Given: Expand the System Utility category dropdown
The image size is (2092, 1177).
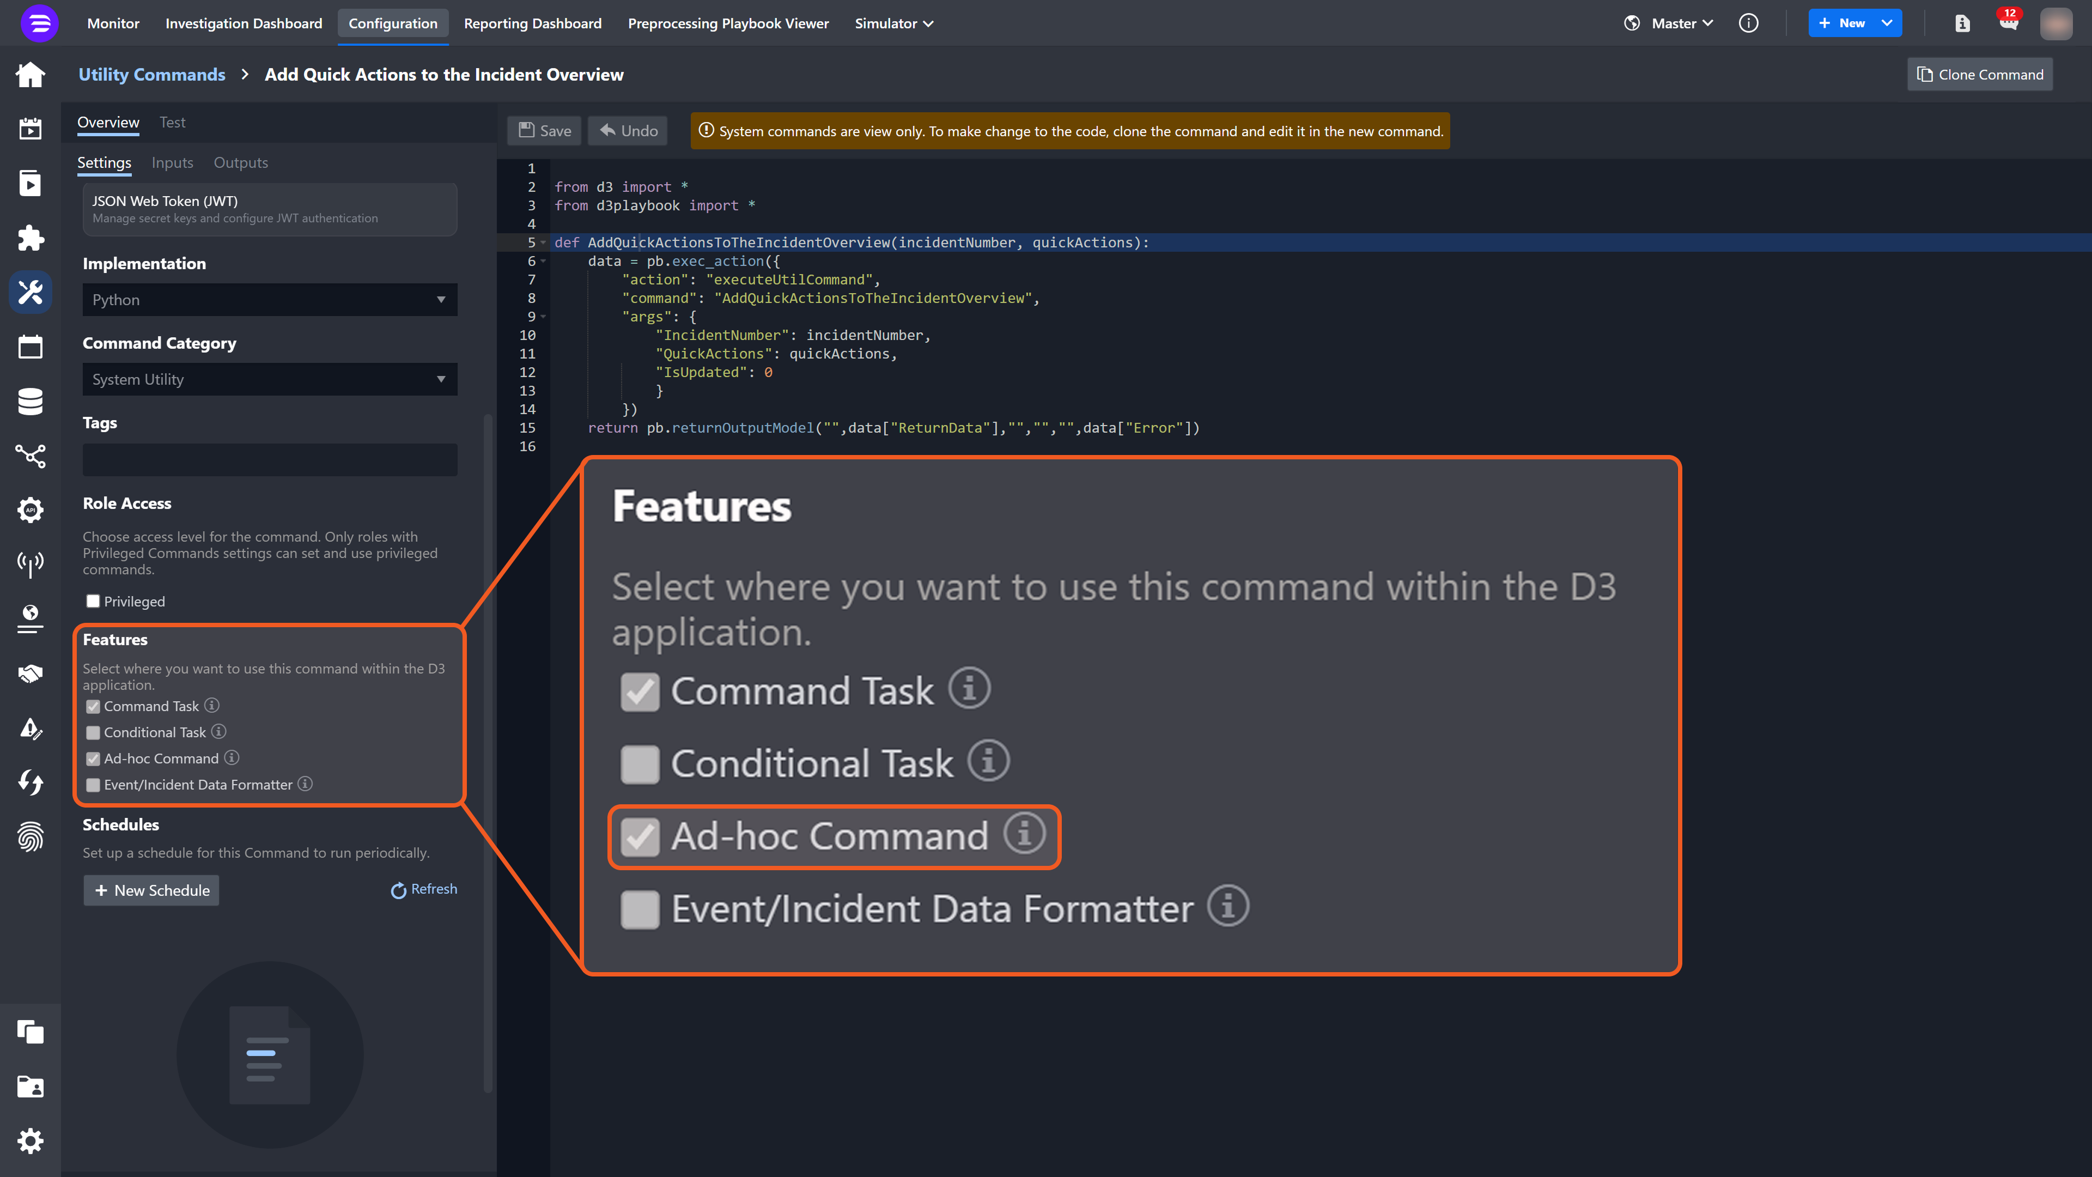Looking at the screenshot, I should click(x=270, y=379).
